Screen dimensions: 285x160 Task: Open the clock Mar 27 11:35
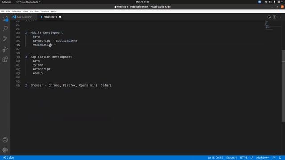(x=142, y=2)
